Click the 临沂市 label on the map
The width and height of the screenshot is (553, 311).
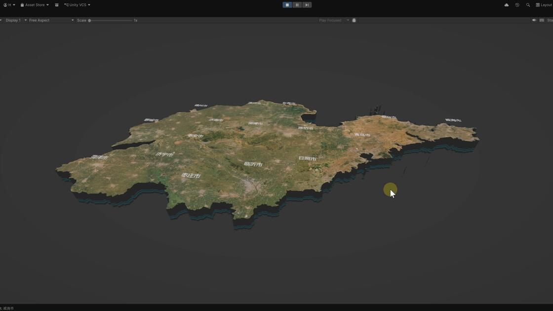tap(253, 164)
